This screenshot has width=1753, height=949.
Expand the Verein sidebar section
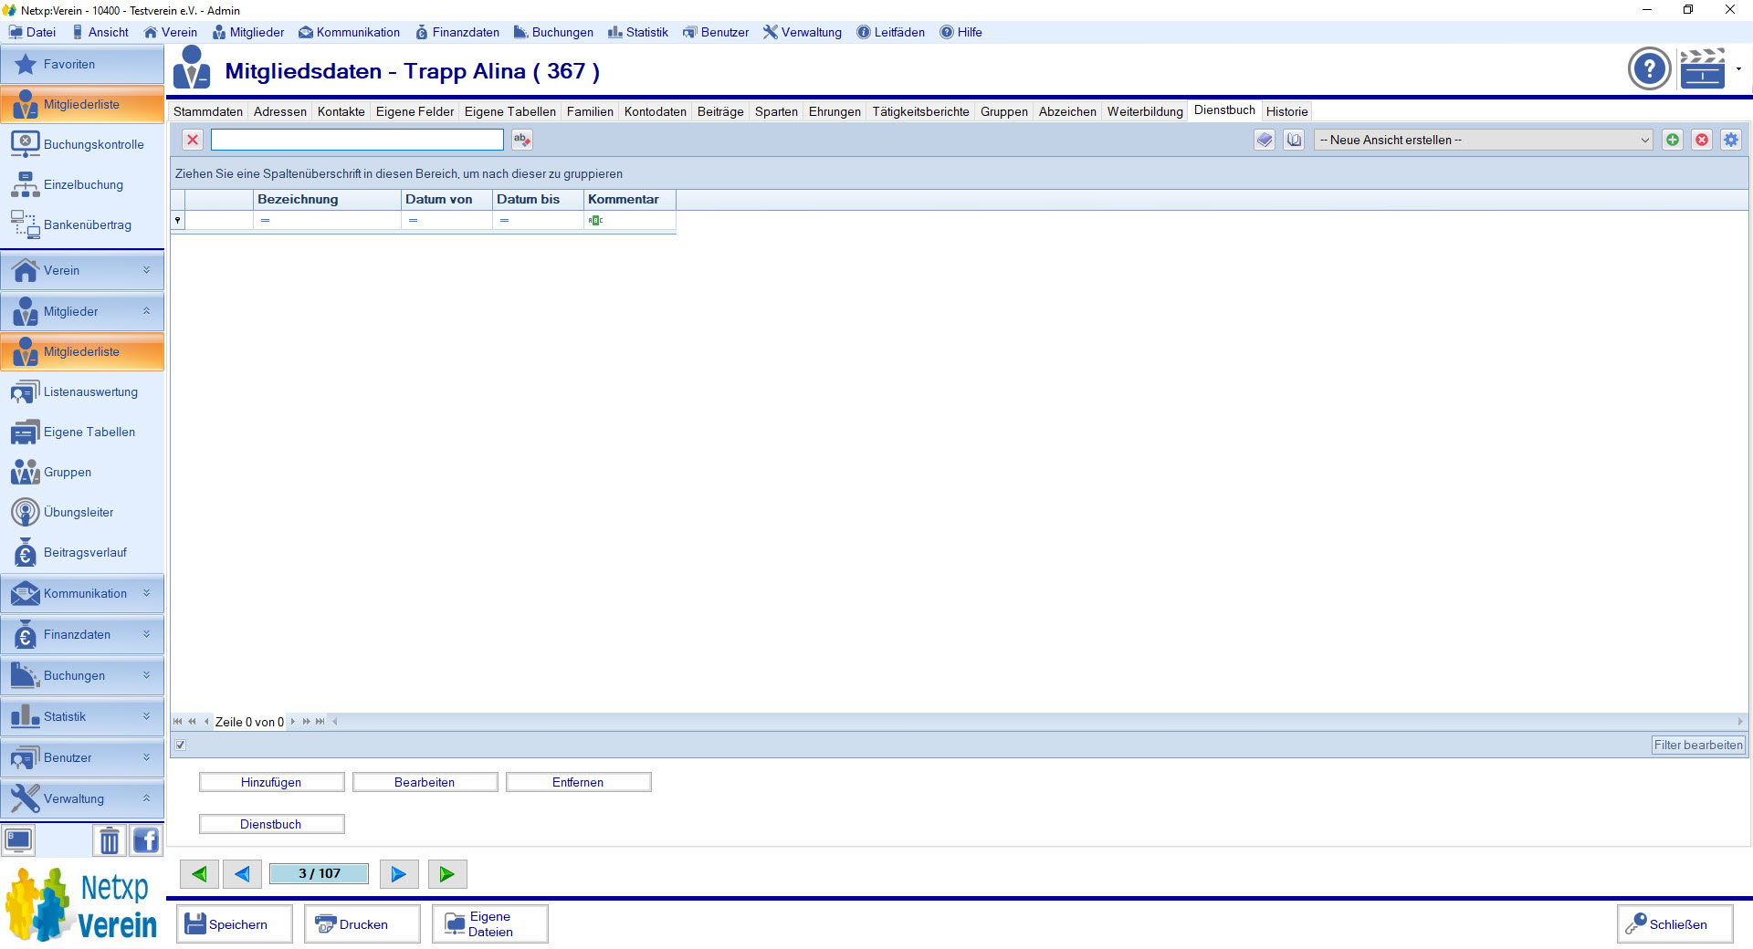click(x=82, y=271)
